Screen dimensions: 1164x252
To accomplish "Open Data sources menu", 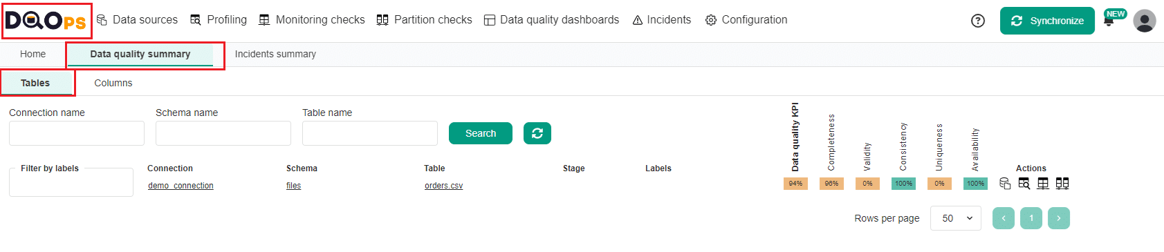I will click(x=137, y=20).
